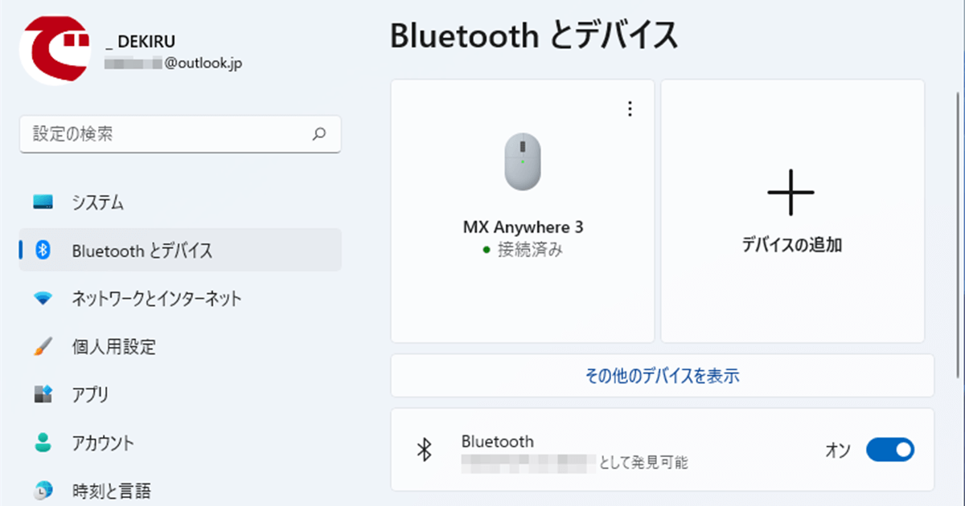Click the Accounts person icon
965x506 pixels.
43,443
